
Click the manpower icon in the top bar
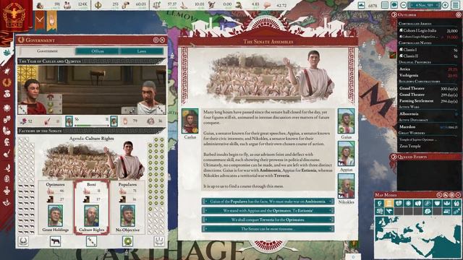[67, 5]
